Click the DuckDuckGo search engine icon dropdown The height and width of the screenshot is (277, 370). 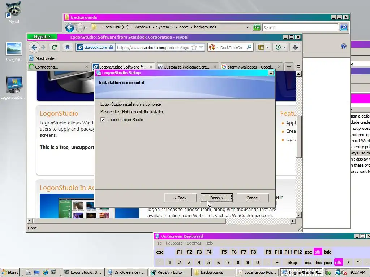[x=214, y=47]
